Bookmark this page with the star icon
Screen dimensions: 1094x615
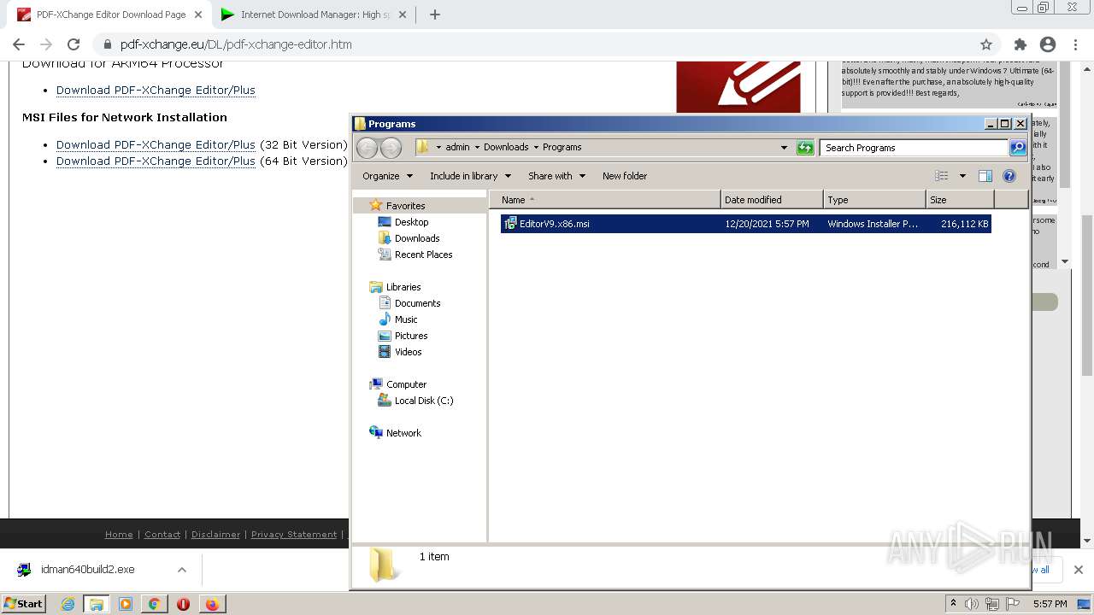(986, 44)
